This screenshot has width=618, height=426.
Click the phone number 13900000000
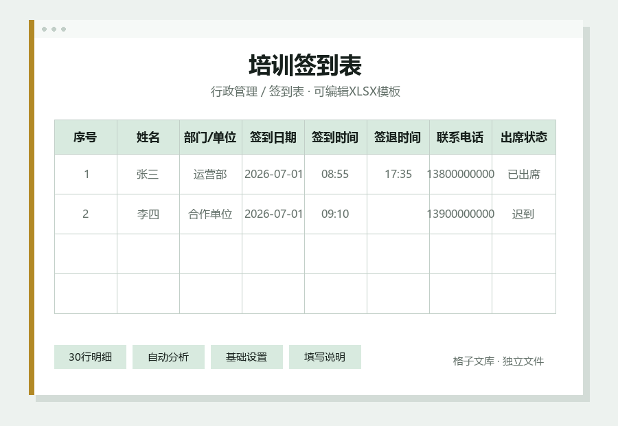click(x=460, y=214)
